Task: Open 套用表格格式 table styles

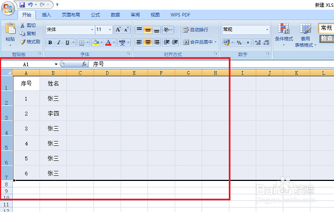Action: [x=305, y=36]
